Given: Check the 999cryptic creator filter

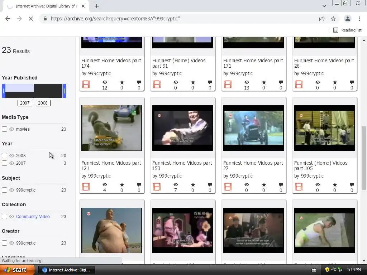Looking at the screenshot, I should pos(4,243).
